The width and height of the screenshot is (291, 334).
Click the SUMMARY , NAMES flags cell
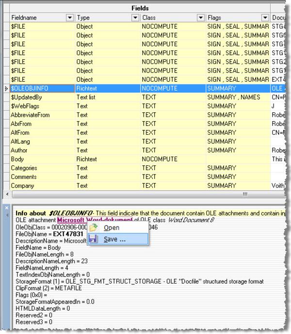pyautogui.click(x=238, y=97)
